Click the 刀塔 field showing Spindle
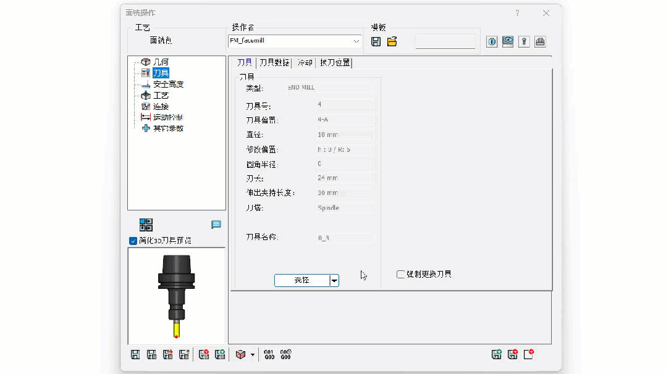Image resolution: width=666 pixels, height=374 pixels. (x=345, y=208)
